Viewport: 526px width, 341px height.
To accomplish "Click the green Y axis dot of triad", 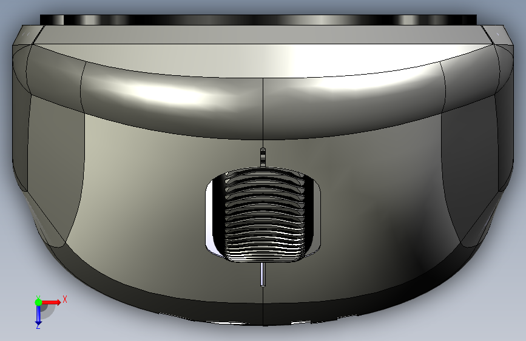I will [x=38, y=302].
